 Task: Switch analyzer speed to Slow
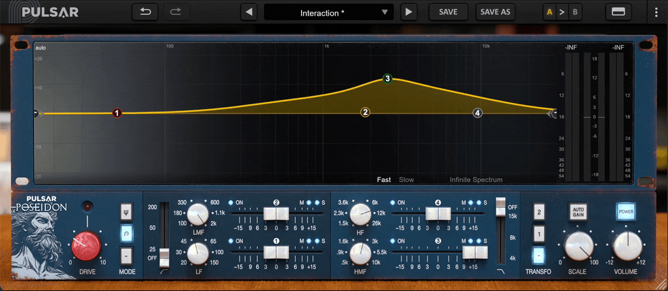coord(406,179)
